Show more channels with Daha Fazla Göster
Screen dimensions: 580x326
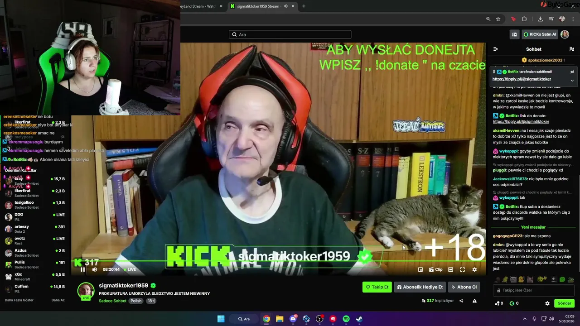(x=19, y=300)
